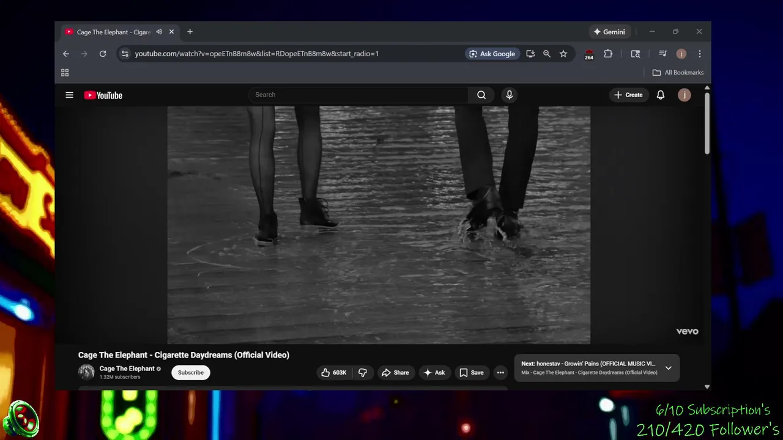Close the Cage The Elephant tab
Screen dimensions: 783x440
coord(171,32)
